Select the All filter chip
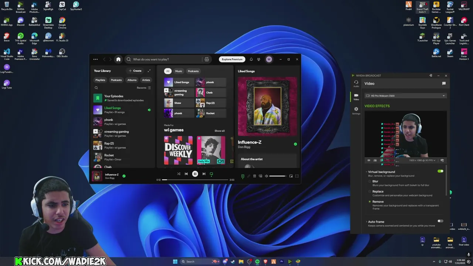 168,71
